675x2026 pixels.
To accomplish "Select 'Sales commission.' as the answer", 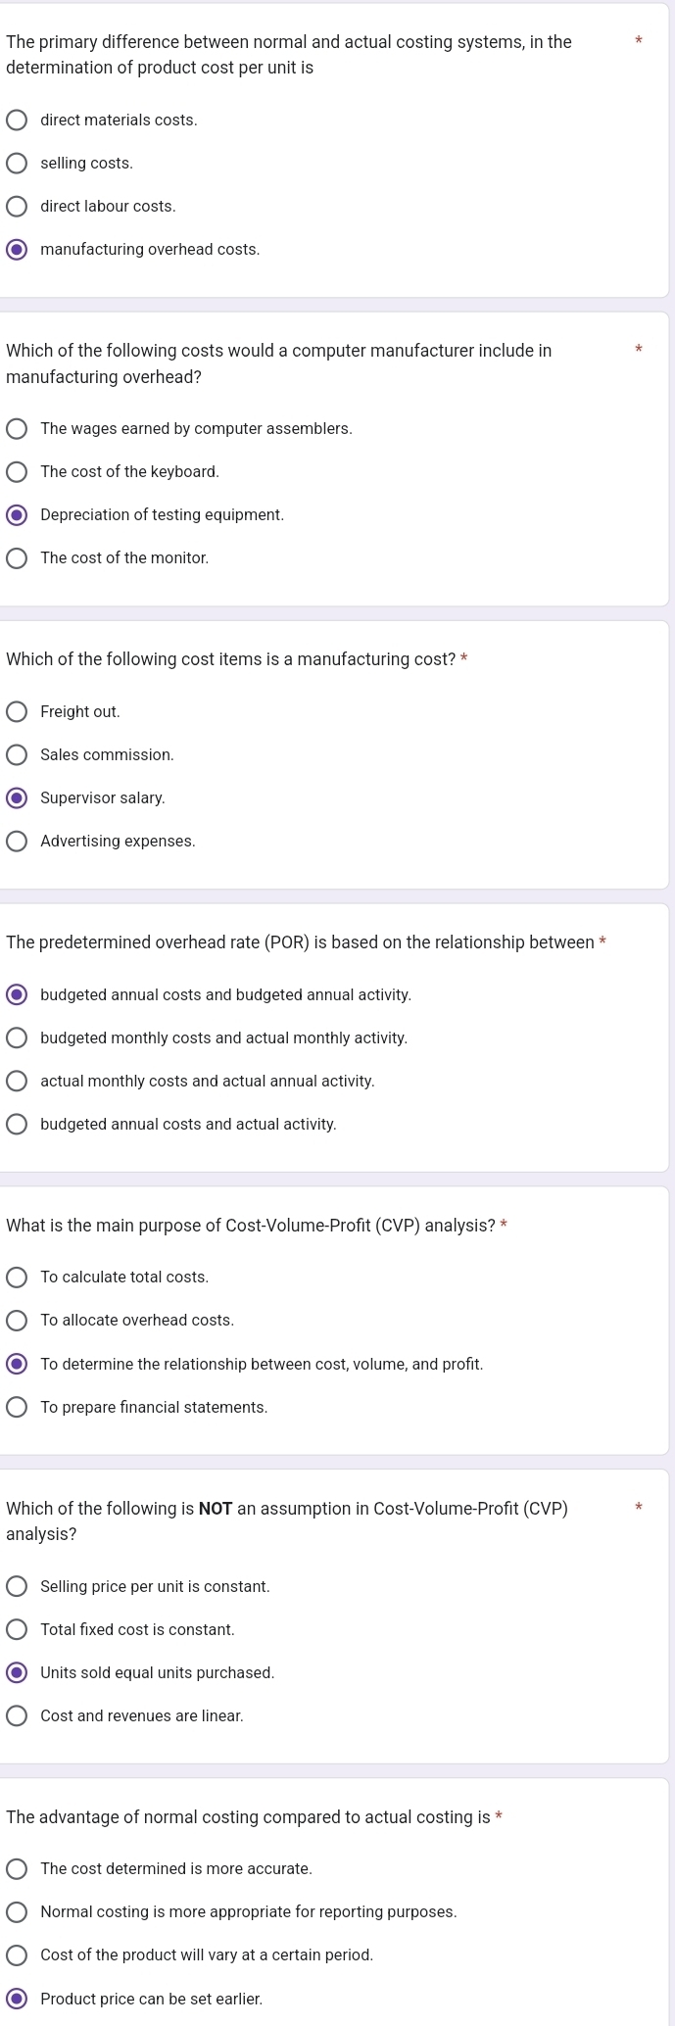I will point(17,755).
